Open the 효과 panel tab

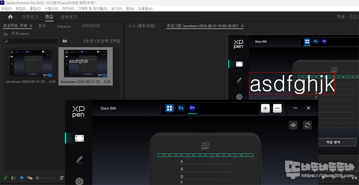pyautogui.click(x=42, y=26)
